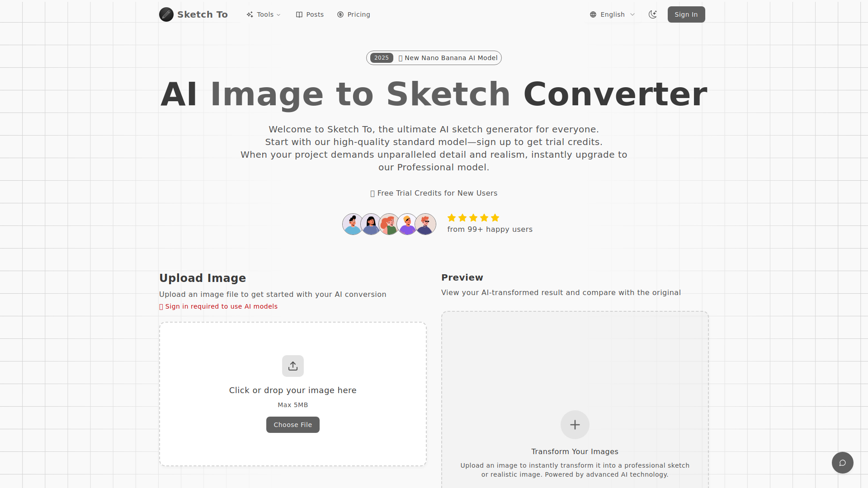This screenshot has height=488, width=868.
Task: Toggle dark mode with the moon icon
Action: [652, 14]
